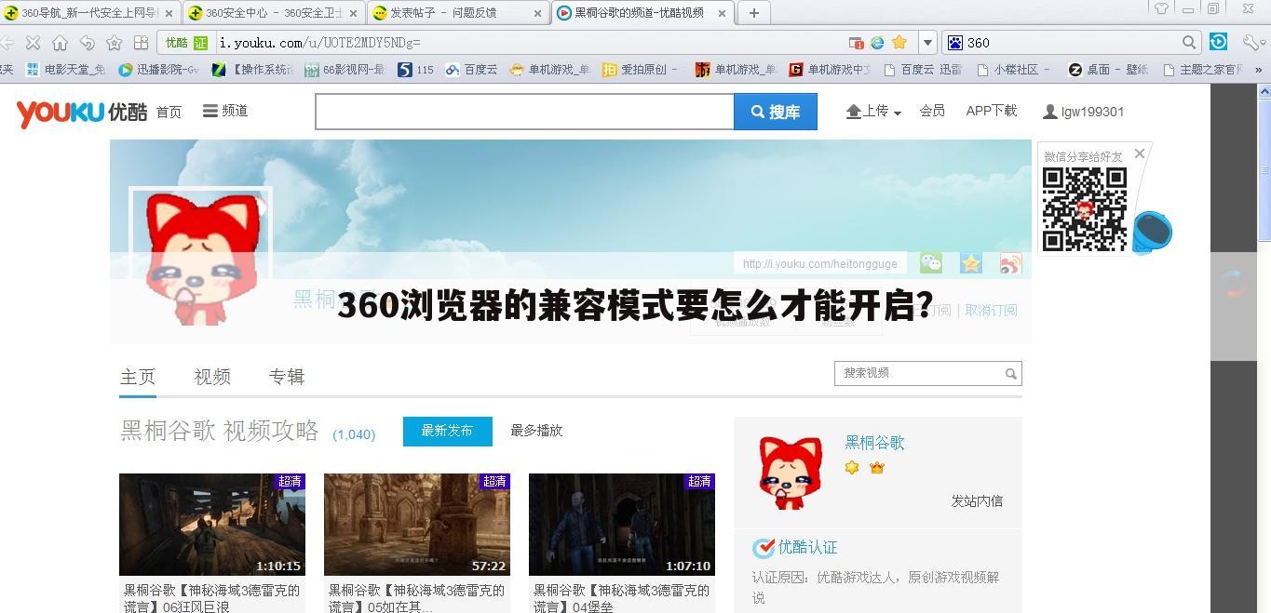The height and width of the screenshot is (613, 1271).
Task: Click the star favorite icon on banner
Action: [971, 263]
